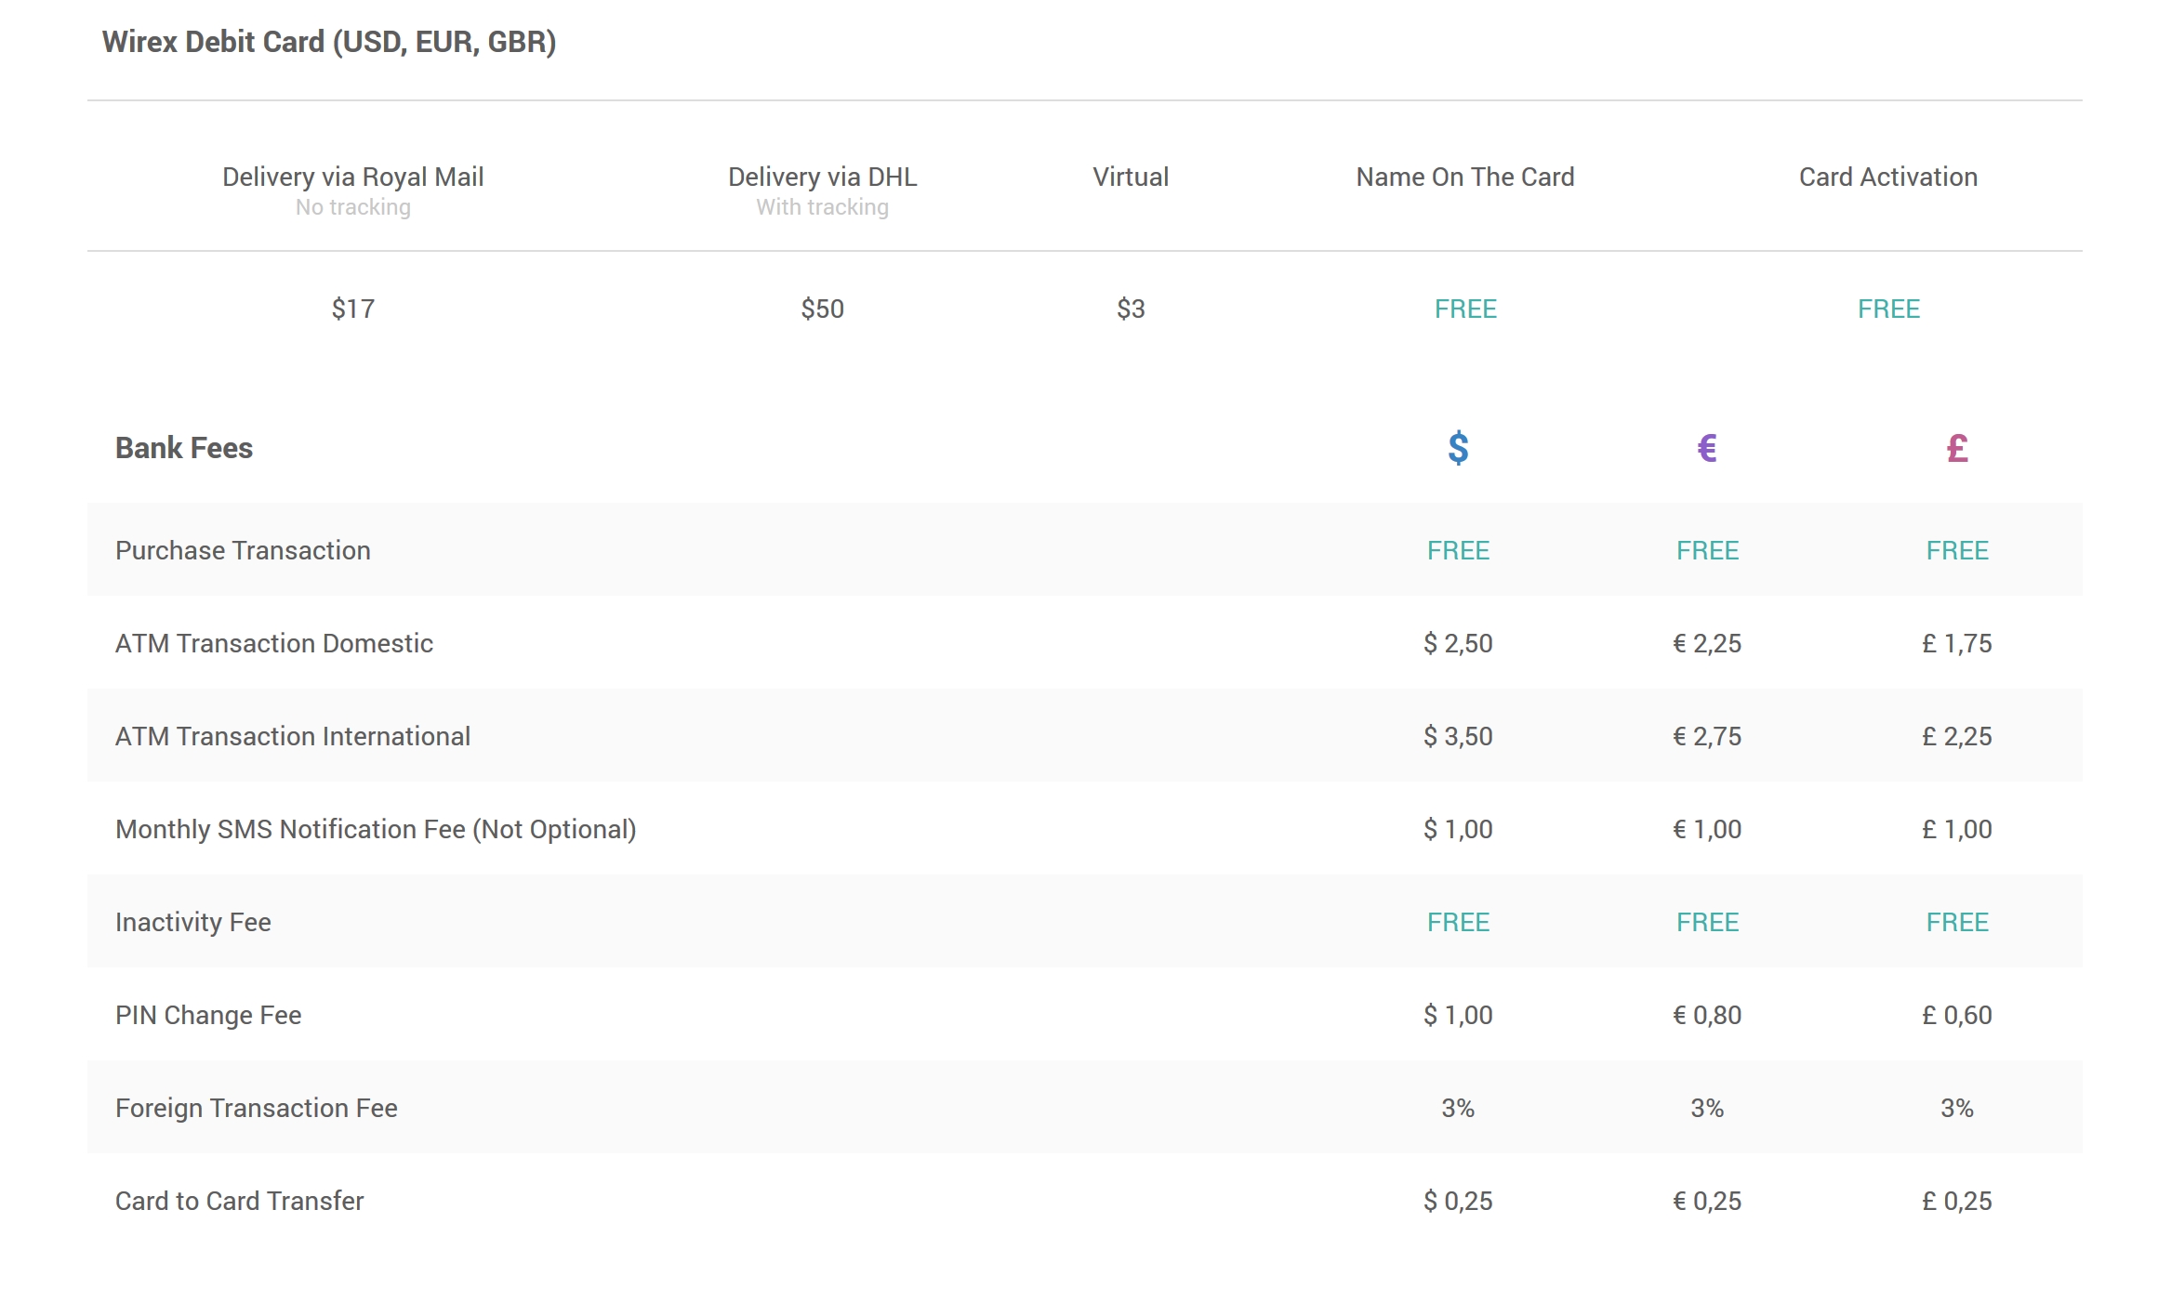The width and height of the screenshot is (2158, 1315).
Task: Click the PIN Change Fee label
Action: [x=208, y=1015]
